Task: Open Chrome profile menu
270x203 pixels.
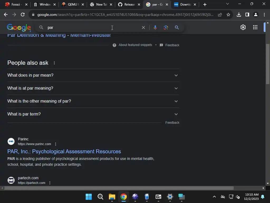Action: pos(256,15)
